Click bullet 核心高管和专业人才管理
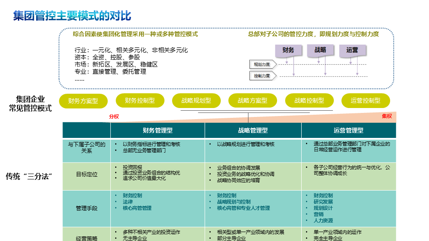The height and width of the screenshot is (241, 429). pyautogui.click(x=244, y=208)
